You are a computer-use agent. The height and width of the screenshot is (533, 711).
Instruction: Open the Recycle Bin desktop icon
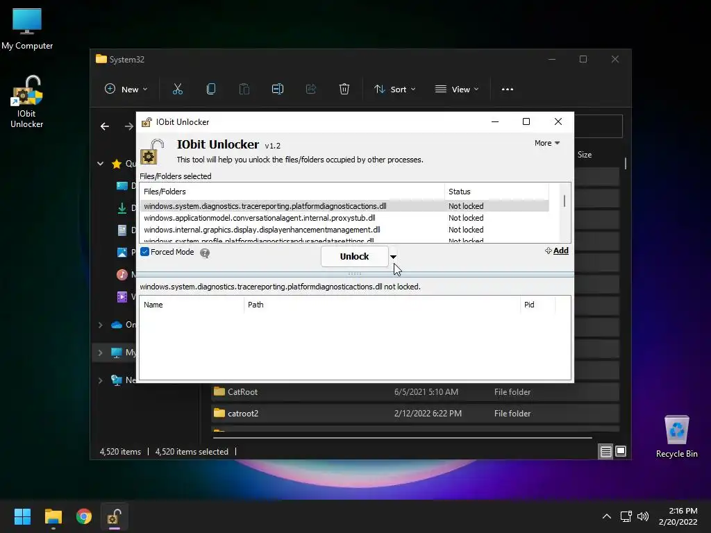[676, 437]
